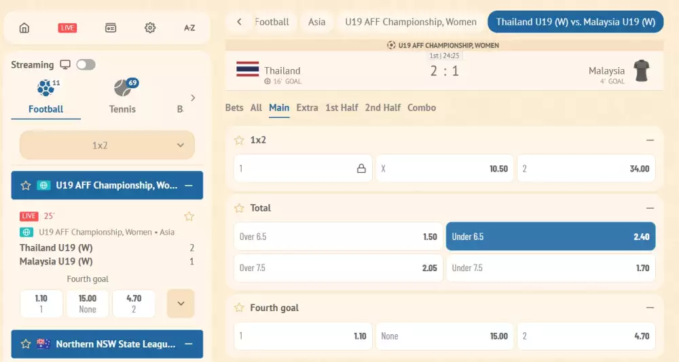Toggle the Under 6.5 selected bet
Viewport: 679px width, 362px height.
pyautogui.click(x=551, y=237)
